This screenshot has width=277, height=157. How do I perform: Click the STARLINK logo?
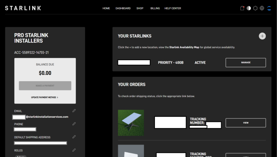(x=23, y=8)
